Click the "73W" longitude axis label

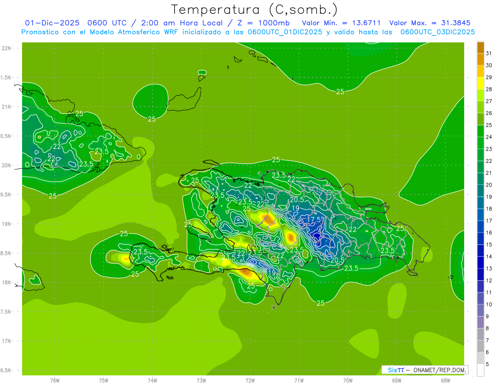pos(201,380)
